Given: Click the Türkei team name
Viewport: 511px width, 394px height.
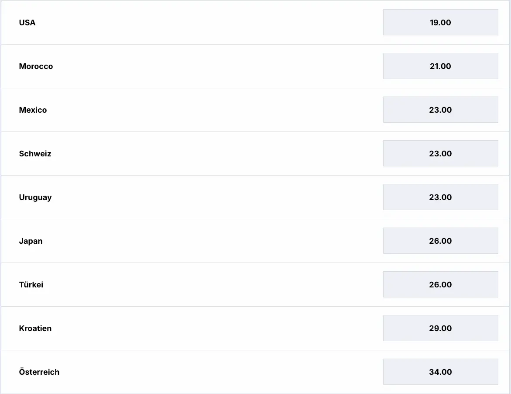Looking at the screenshot, I should [31, 285].
